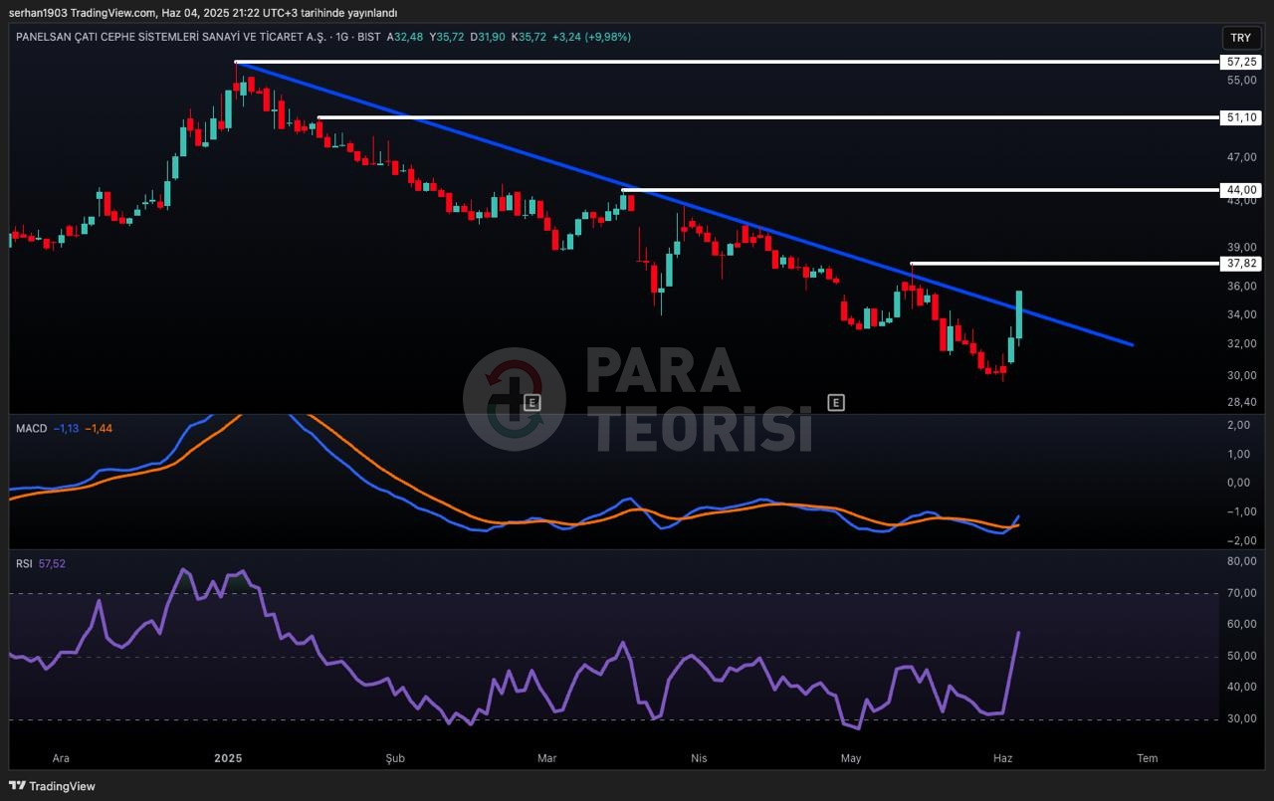The height and width of the screenshot is (801, 1274).
Task: Click 40,00 on the RSI axis
Action: [x=1241, y=687]
